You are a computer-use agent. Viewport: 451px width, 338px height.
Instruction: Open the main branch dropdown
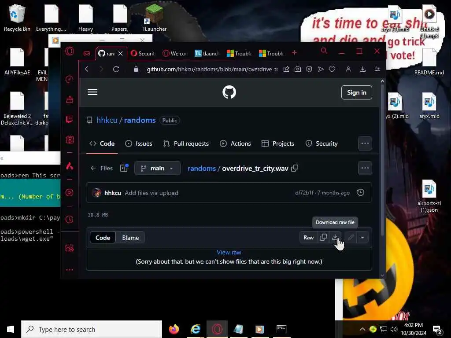coord(157,168)
